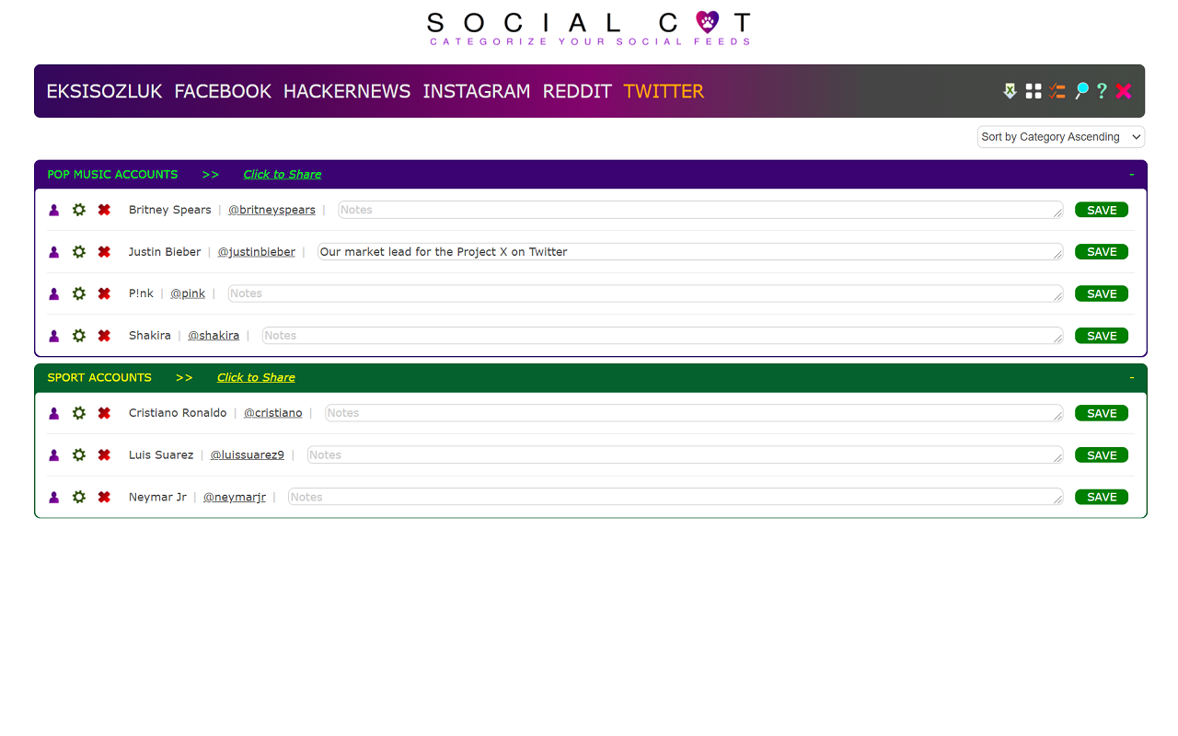Open the @britneyspears profile link

(271, 210)
